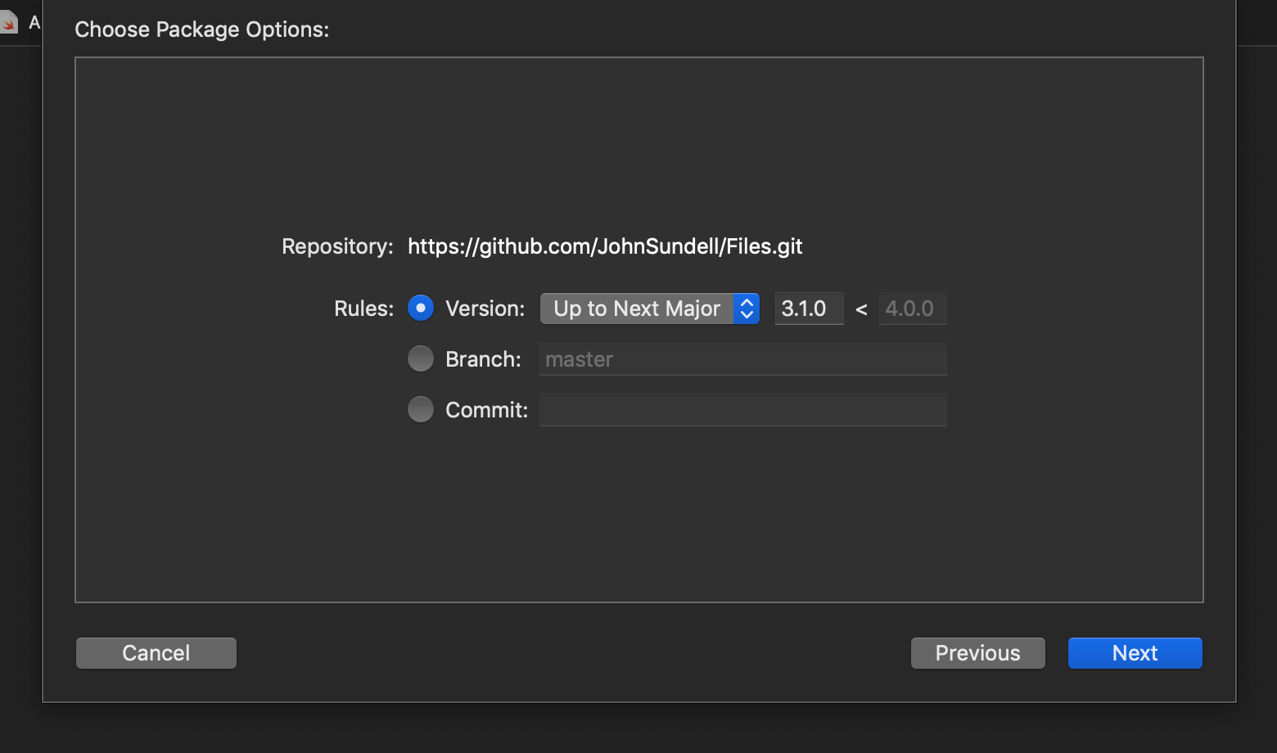Viewport: 1277px width, 753px height.
Task: Proceed with the Next button
Action: tap(1135, 653)
